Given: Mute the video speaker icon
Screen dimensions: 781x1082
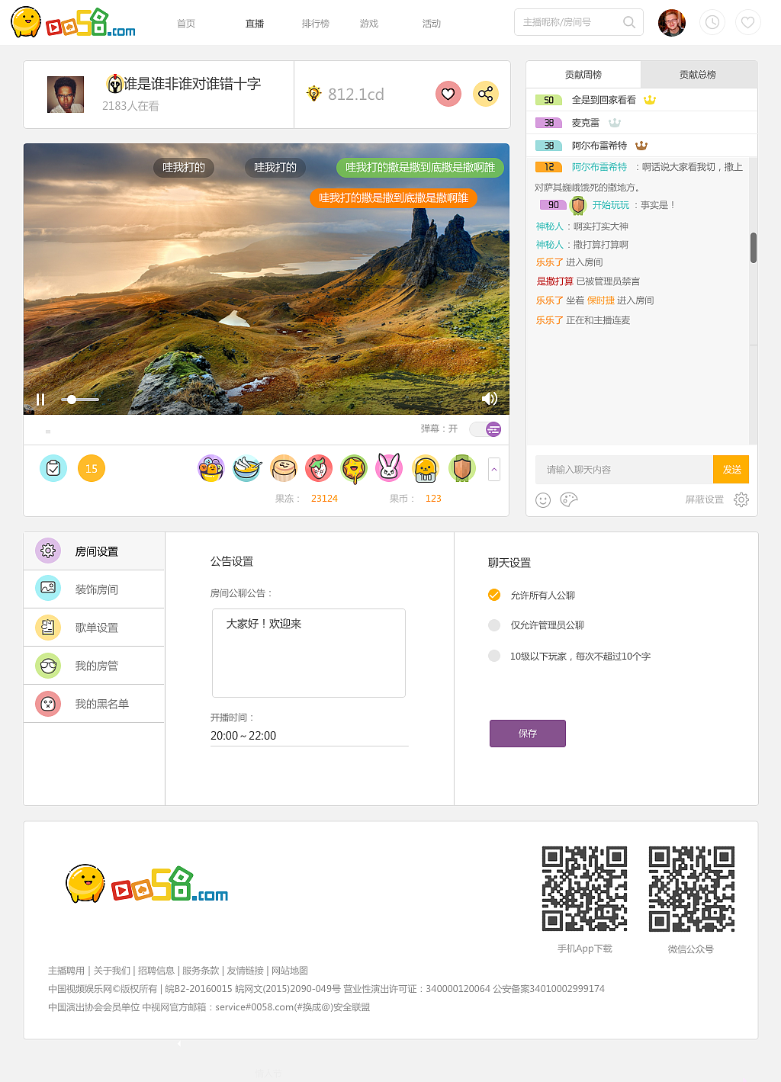Looking at the screenshot, I should (490, 399).
